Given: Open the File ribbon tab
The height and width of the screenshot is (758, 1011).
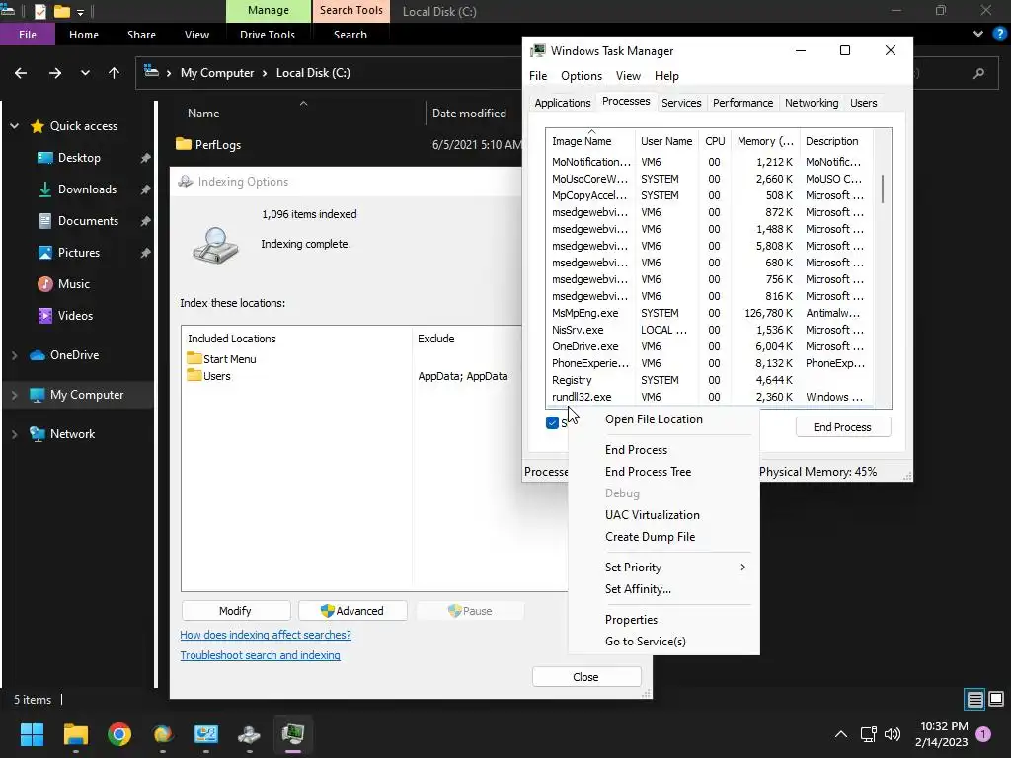Looking at the screenshot, I should (x=28, y=35).
